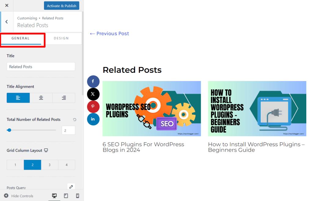This screenshot has height=201, width=313.
Task: Open '6 SEO Plugins For WordPress' post link
Action: point(143,147)
